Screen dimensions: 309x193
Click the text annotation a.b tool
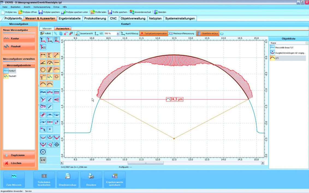pyautogui.click(x=43, y=160)
